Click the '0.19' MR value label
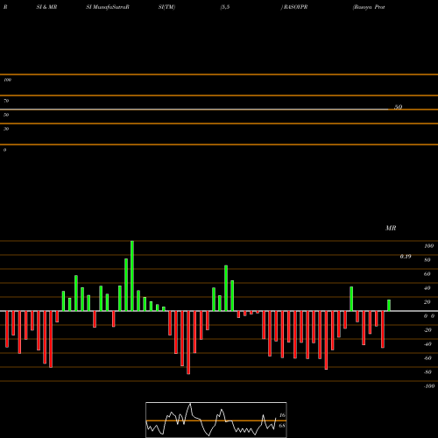This screenshot has height=438, width=438. pyautogui.click(x=406, y=257)
